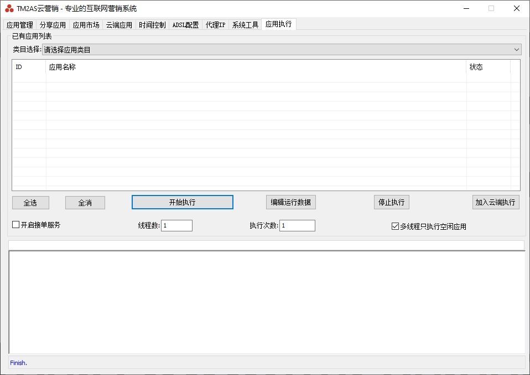530x375 pixels.
Task: Select the 云端应用 tab
Action: tap(119, 25)
